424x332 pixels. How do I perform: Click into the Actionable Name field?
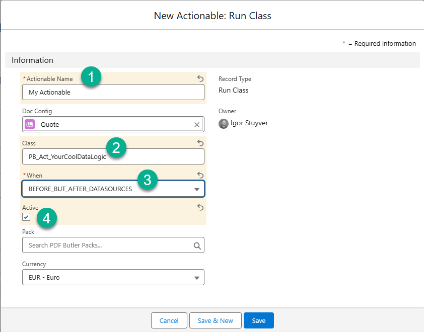point(113,92)
